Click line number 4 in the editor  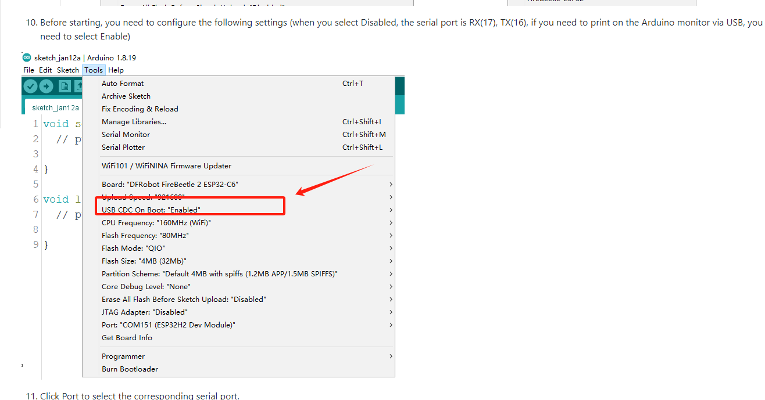click(35, 169)
